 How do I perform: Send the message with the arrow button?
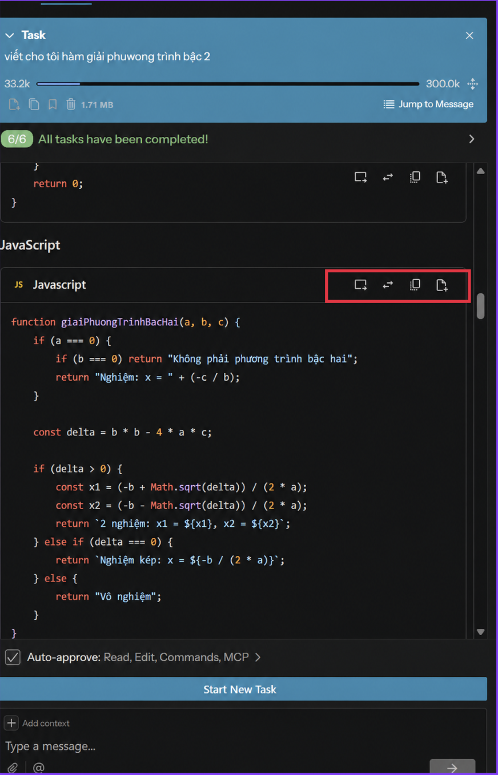[x=452, y=767]
